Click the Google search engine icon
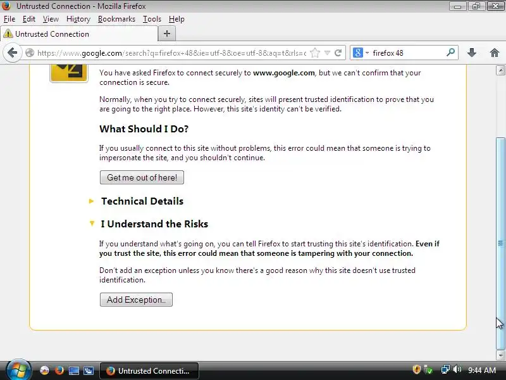Image resolution: width=506 pixels, height=380 pixels. (x=357, y=53)
